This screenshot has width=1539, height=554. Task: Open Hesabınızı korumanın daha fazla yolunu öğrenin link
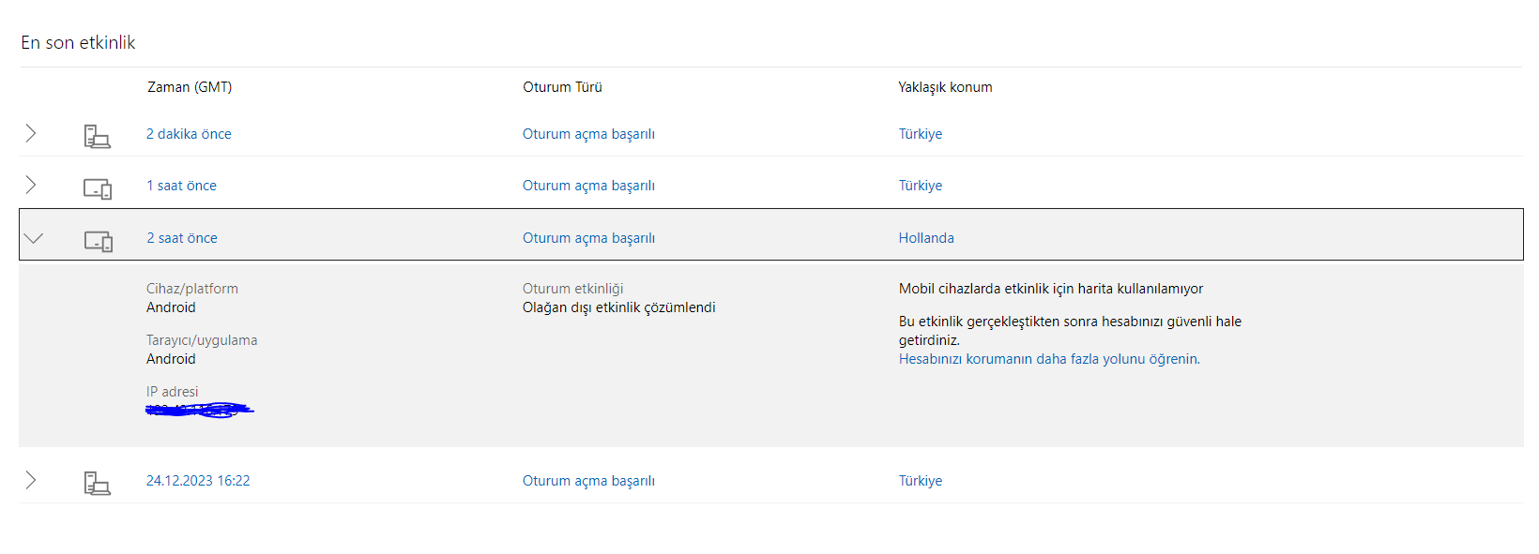click(x=1048, y=359)
